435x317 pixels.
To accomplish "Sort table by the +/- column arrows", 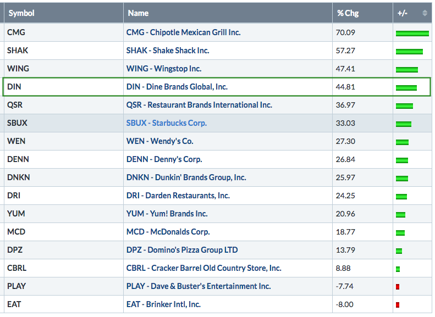I will point(425,13).
